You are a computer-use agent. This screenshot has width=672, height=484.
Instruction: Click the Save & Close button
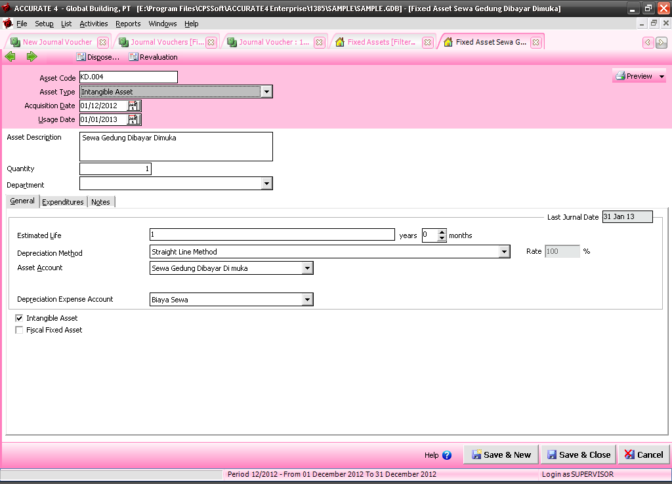click(x=578, y=454)
